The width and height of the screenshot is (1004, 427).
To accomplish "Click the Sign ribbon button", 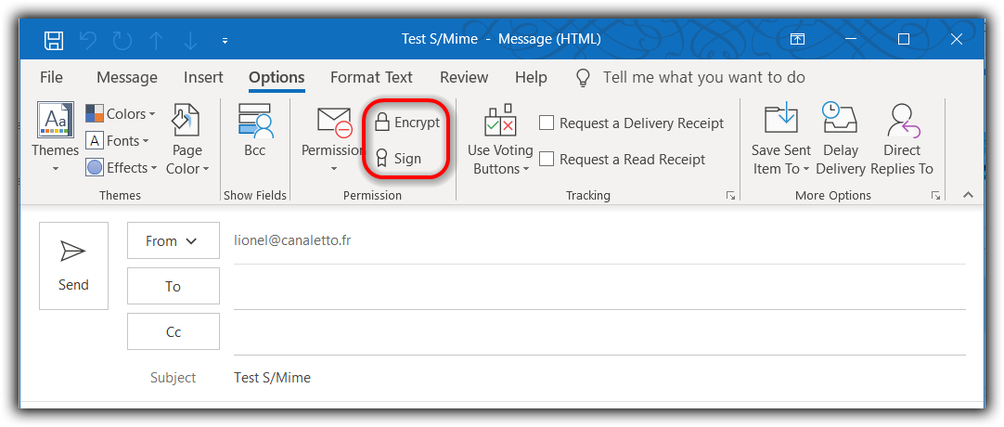I will pyautogui.click(x=398, y=159).
